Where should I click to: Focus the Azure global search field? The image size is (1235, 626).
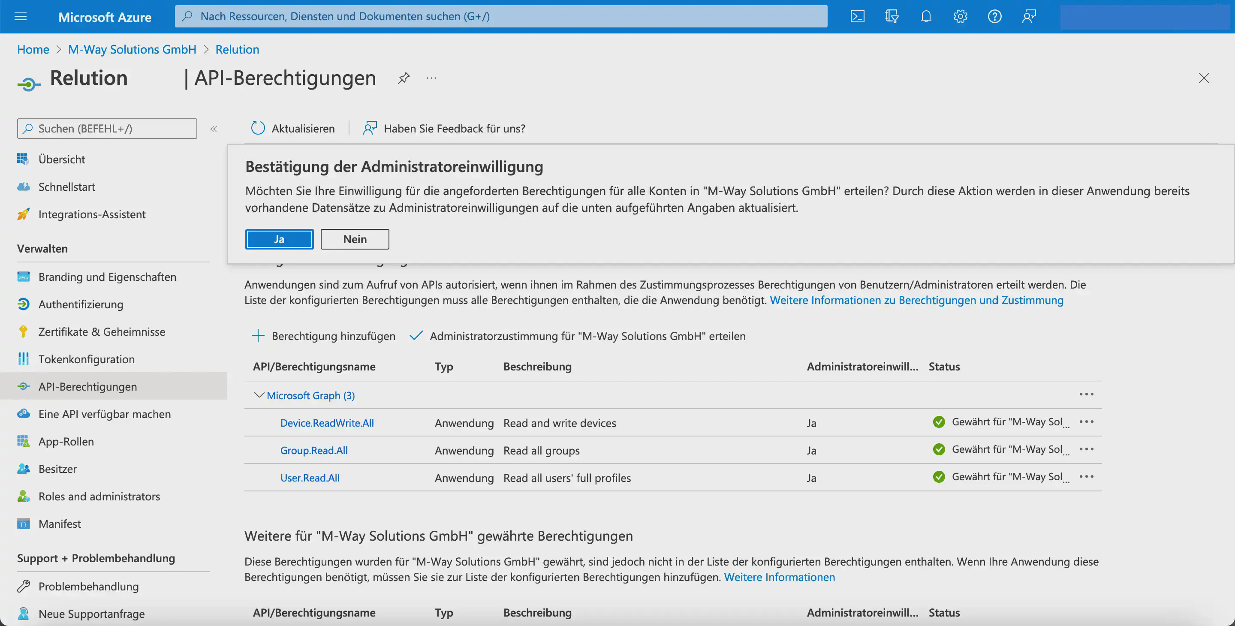[x=501, y=16]
